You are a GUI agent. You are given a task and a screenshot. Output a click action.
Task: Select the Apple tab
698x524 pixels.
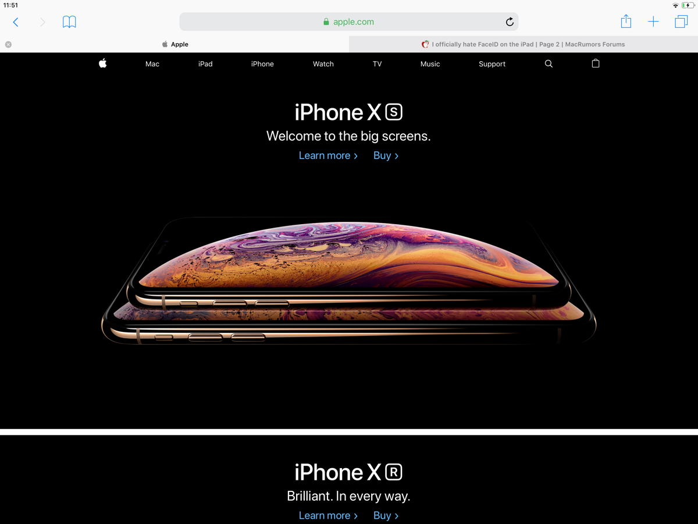174,44
